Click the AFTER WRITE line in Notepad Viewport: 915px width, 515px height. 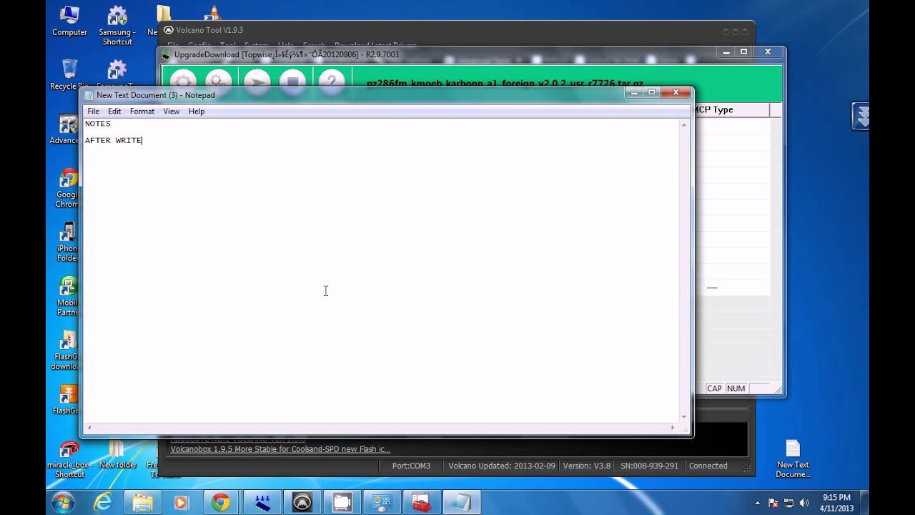(113, 141)
